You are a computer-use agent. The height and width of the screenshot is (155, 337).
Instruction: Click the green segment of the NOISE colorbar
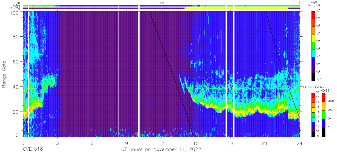(x=323, y=115)
